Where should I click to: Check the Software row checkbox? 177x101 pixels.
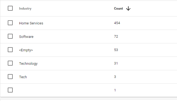(10, 36)
